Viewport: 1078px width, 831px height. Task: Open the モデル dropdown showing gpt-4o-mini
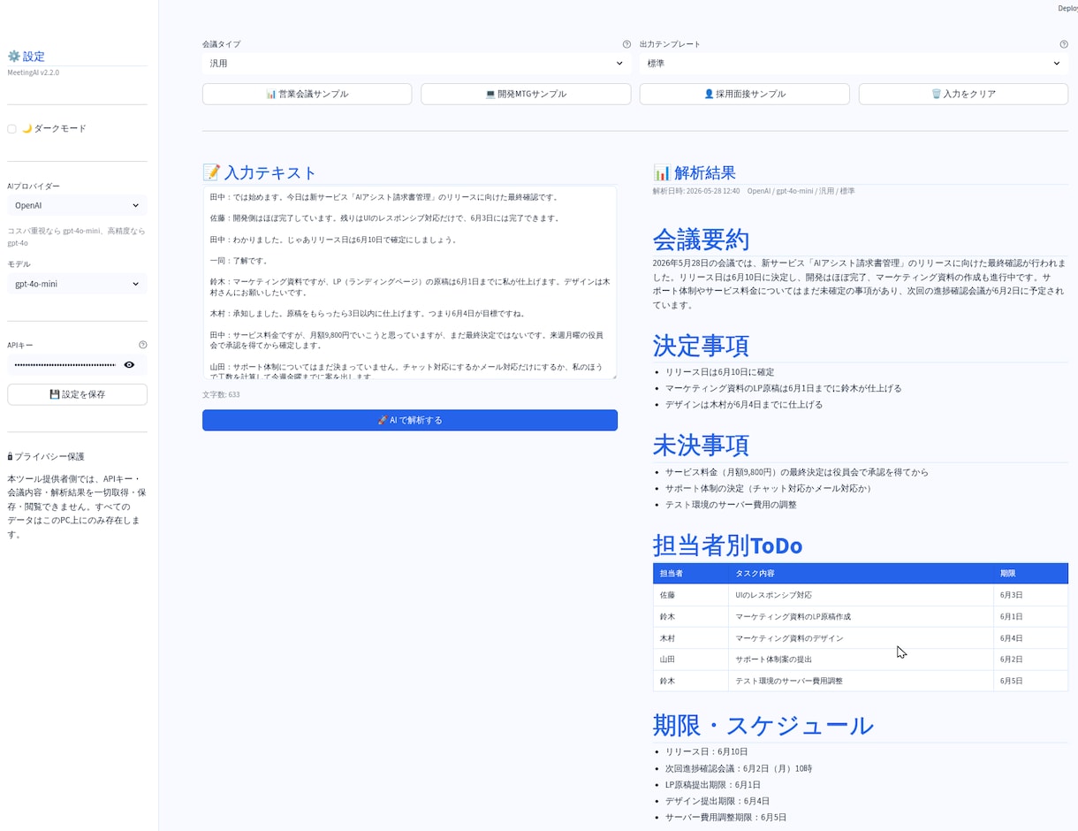(77, 284)
